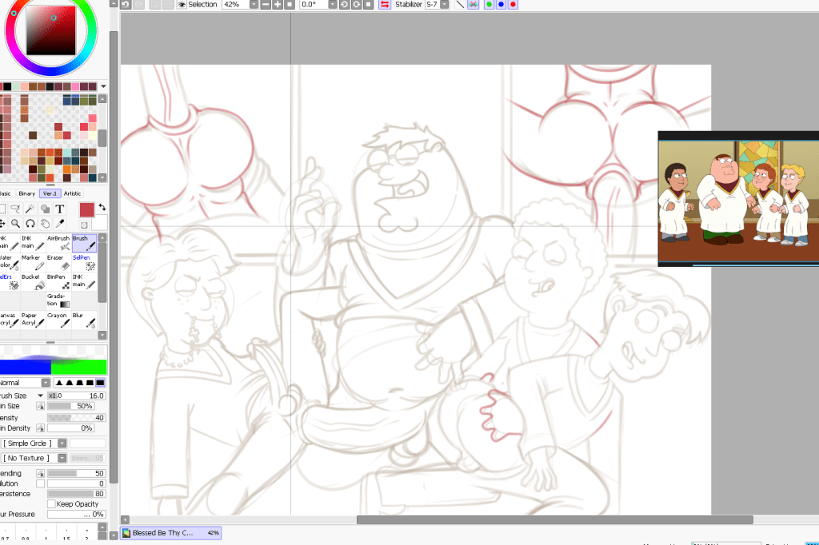Select the AirBrush tool

click(58, 243)
